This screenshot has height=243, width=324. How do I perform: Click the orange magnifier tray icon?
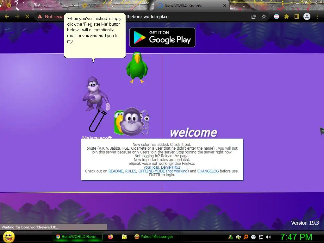click(x=246, y=237)
